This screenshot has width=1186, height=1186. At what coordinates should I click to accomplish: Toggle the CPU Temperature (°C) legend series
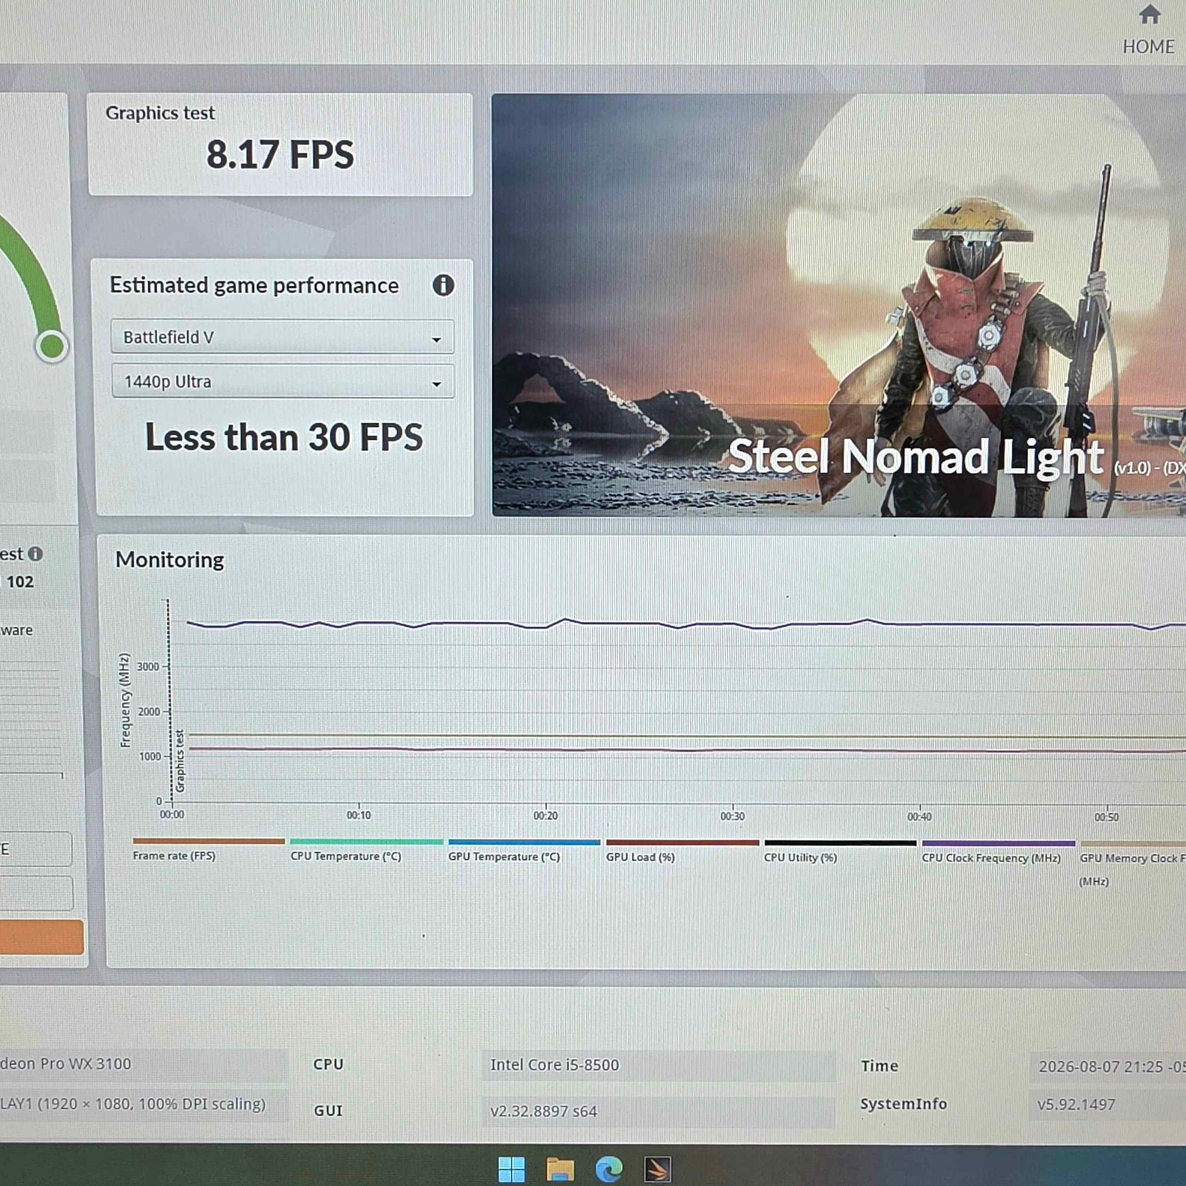[346, 856]
